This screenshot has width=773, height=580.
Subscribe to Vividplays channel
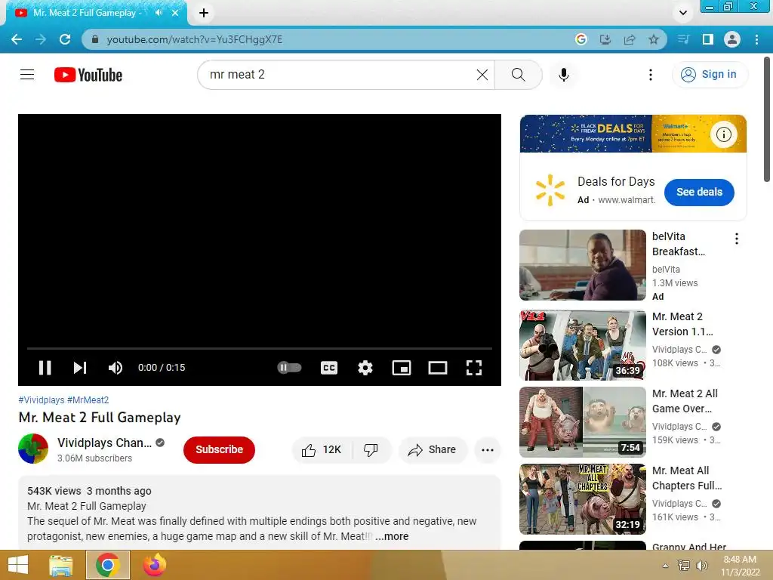[x=220, y=450]
